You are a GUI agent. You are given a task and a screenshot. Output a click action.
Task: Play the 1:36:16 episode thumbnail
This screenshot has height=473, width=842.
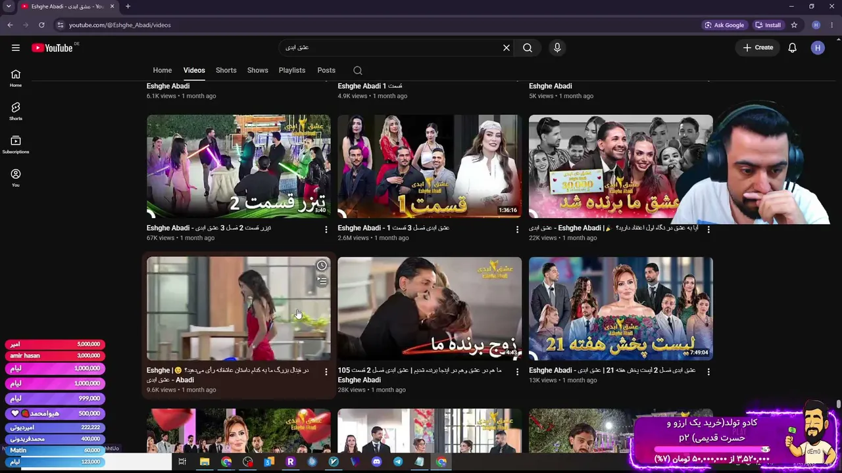pos(430,166)
